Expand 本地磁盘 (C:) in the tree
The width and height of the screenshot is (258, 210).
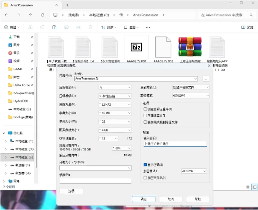pos(6,141)
